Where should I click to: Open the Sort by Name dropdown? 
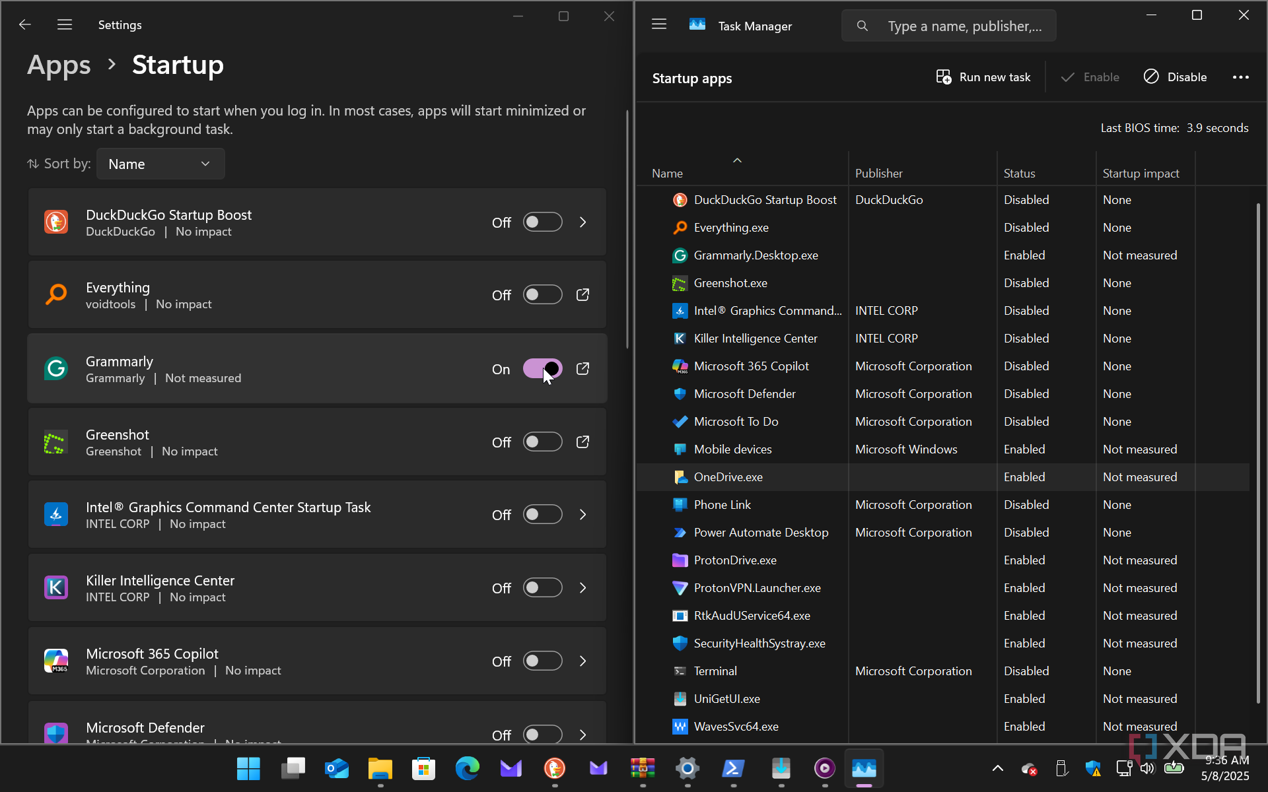pyautogui.click(x=160, y=164)
